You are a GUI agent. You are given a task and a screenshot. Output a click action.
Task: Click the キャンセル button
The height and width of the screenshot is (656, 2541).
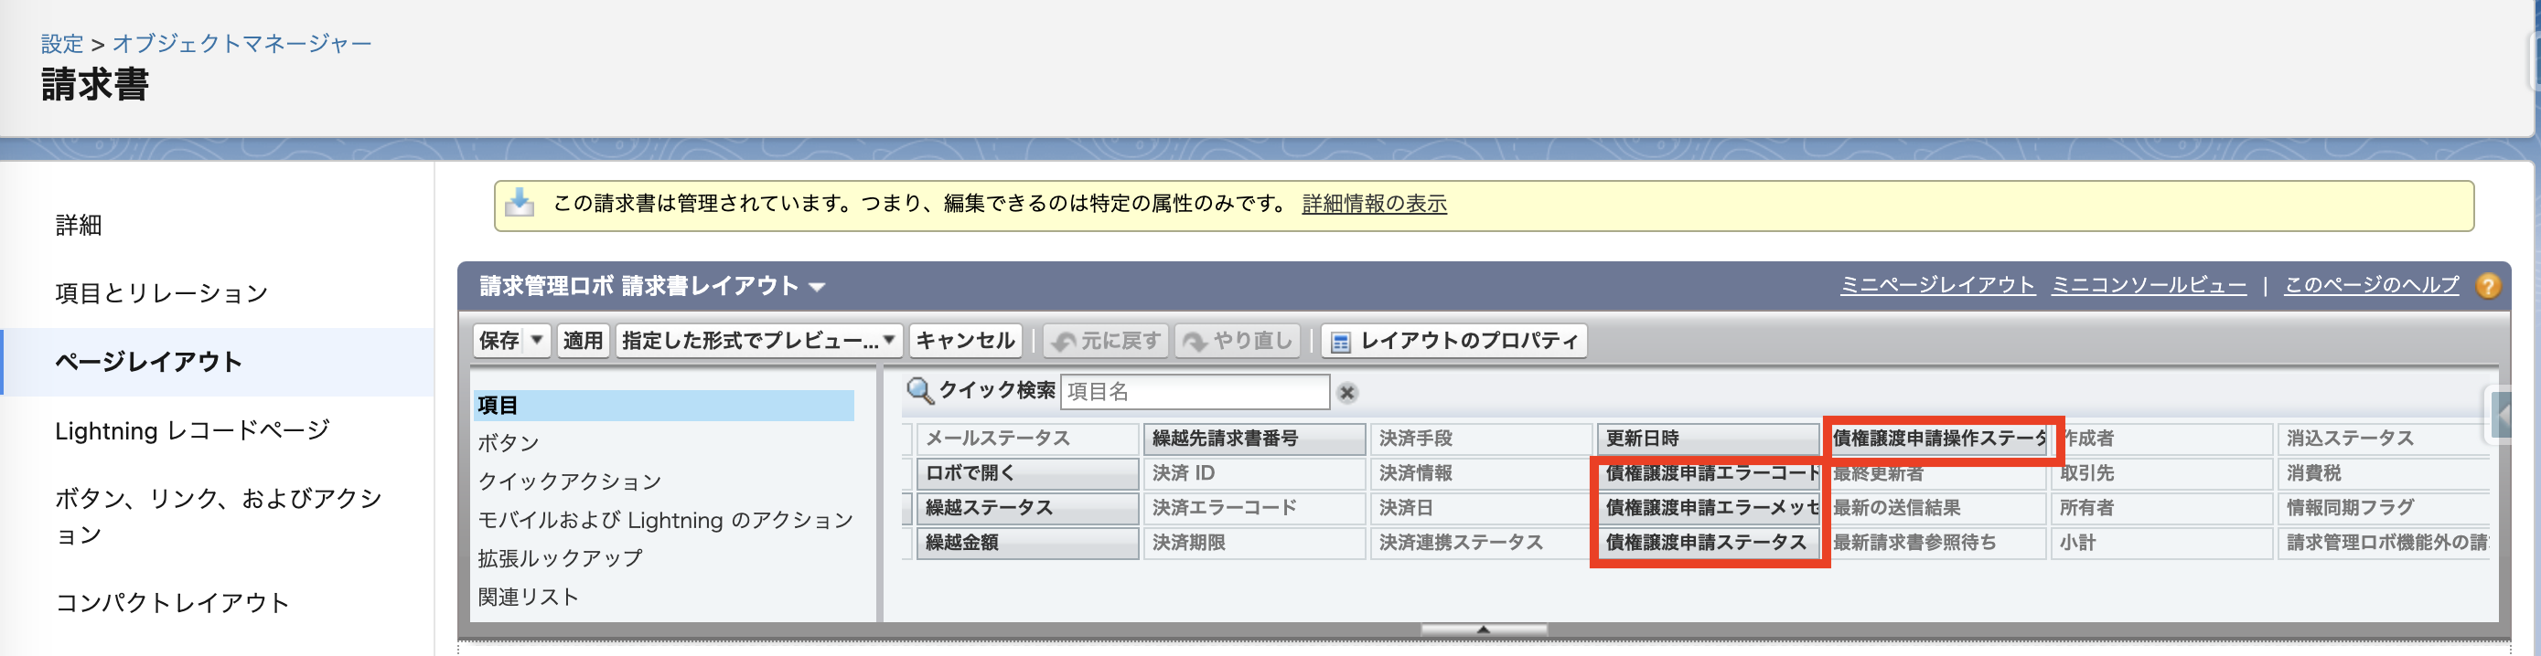(965, 340)
